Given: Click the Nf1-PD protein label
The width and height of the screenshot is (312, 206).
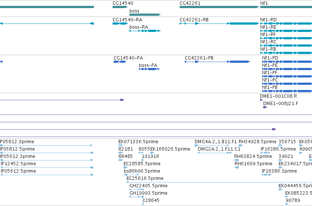Looking at the screenshot, I should (270, 58).
